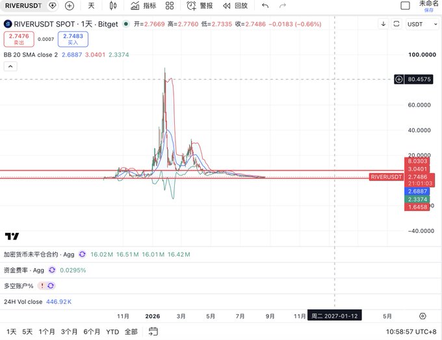The height and width of the screenshot is (340, 442).
Task: Click the 1.6458 red price level label
Action: [417, 207]
